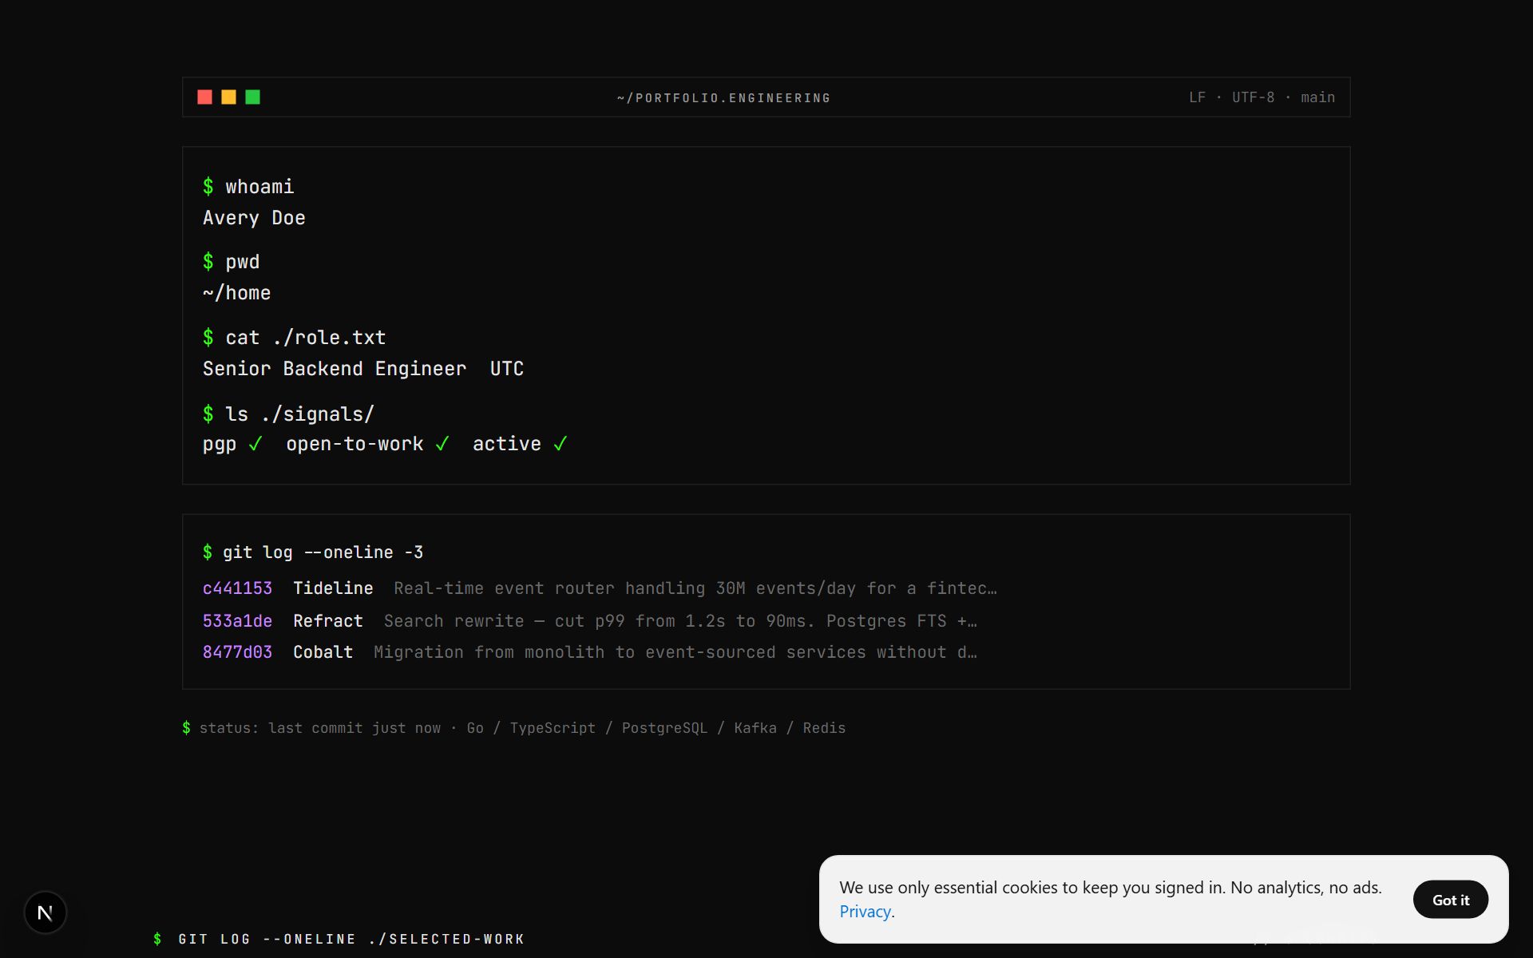Open commit c441153 Tideline
The height and width of the screenshot is (958, 1533).
pos(600,588)
